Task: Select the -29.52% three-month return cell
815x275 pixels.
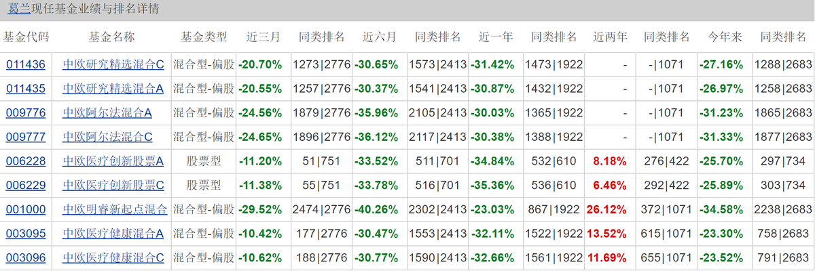Action: pos(263,210)
